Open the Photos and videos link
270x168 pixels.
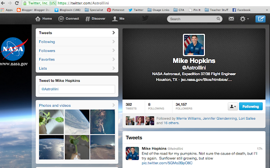click(55, 105)
